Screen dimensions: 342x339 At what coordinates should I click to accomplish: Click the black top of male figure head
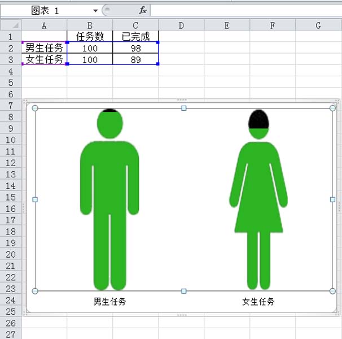(109, 110)
